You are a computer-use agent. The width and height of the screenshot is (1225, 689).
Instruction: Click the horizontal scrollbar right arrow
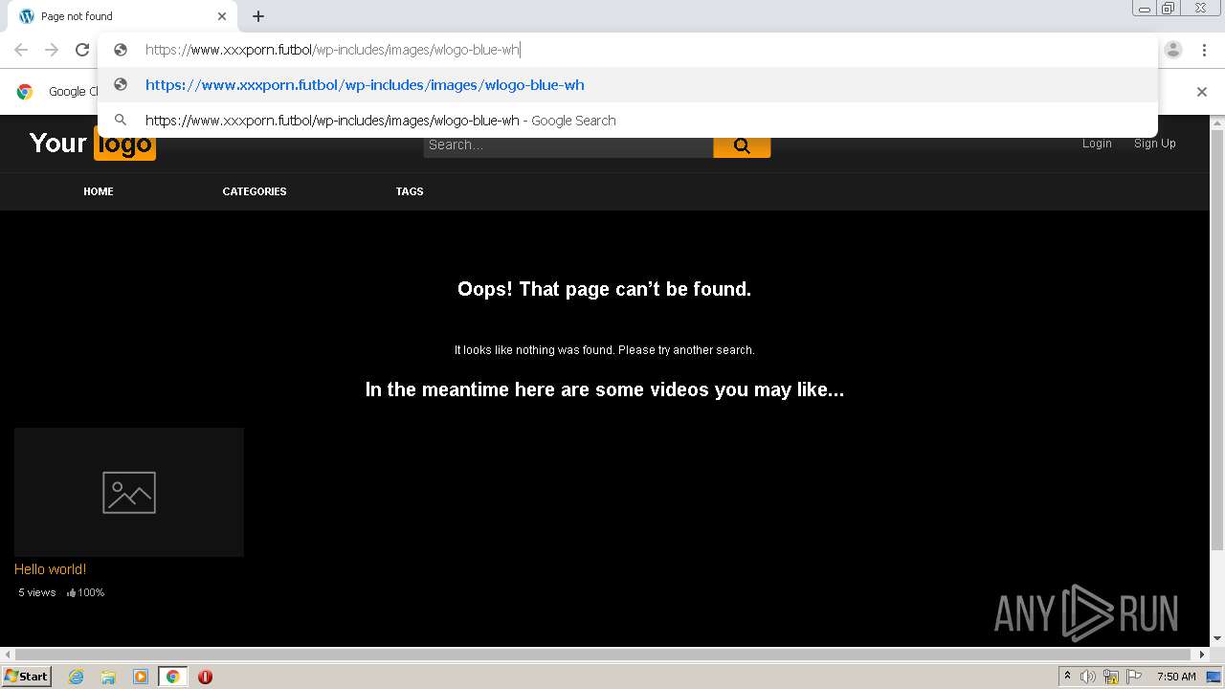1203,655
